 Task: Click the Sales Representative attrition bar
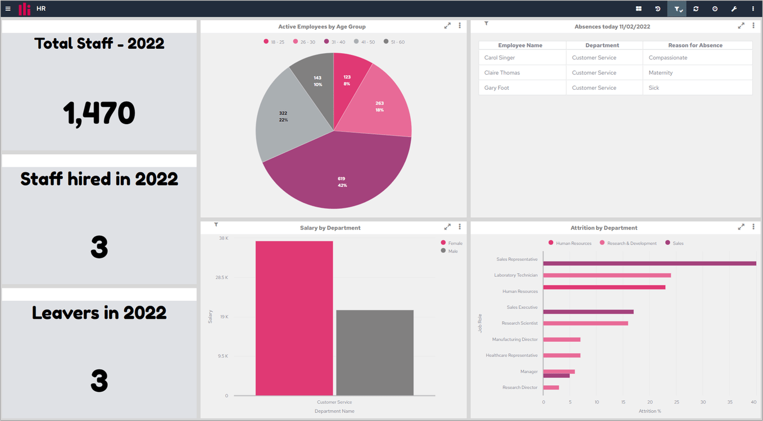650,263
